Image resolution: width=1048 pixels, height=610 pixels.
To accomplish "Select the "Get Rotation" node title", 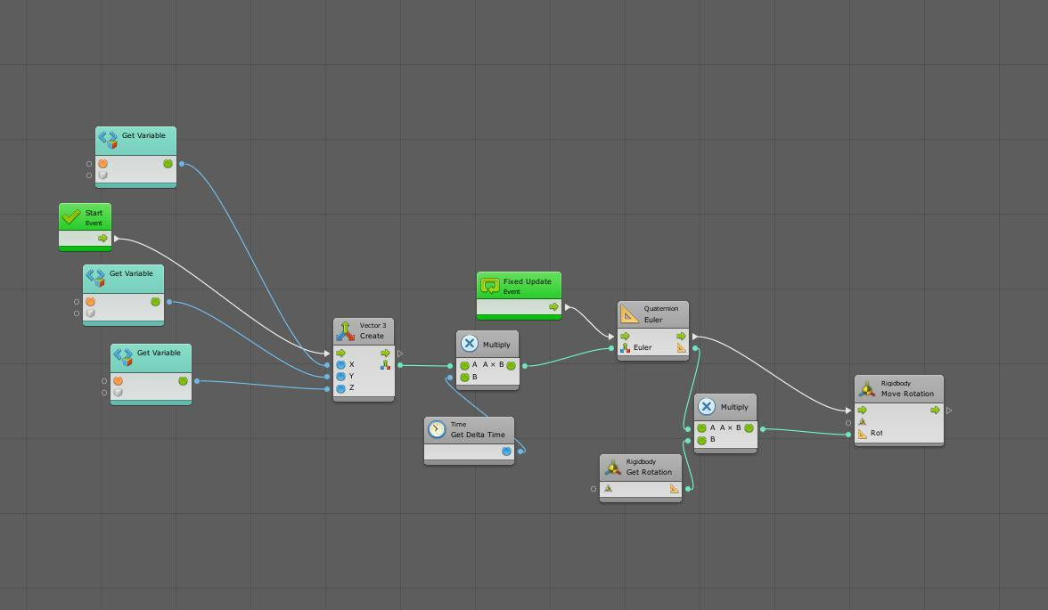I will coord(649,472).
